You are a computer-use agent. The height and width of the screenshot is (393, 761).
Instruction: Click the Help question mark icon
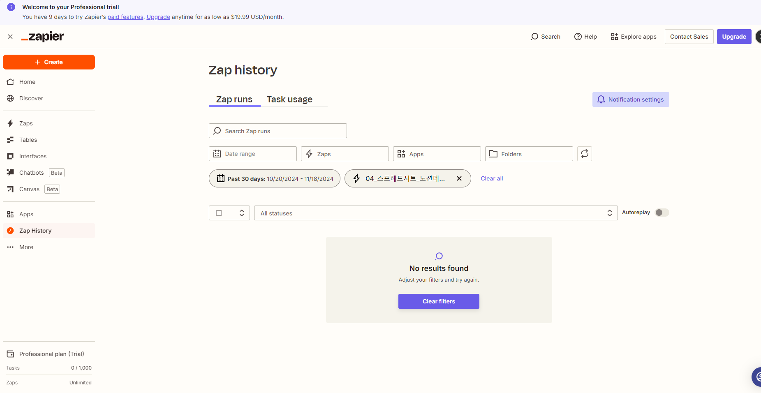[578, 37]
